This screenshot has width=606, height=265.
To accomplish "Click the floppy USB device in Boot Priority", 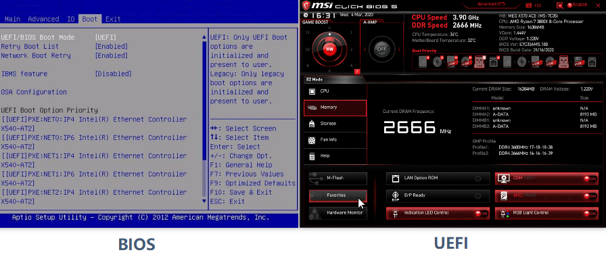I will 578,62.
